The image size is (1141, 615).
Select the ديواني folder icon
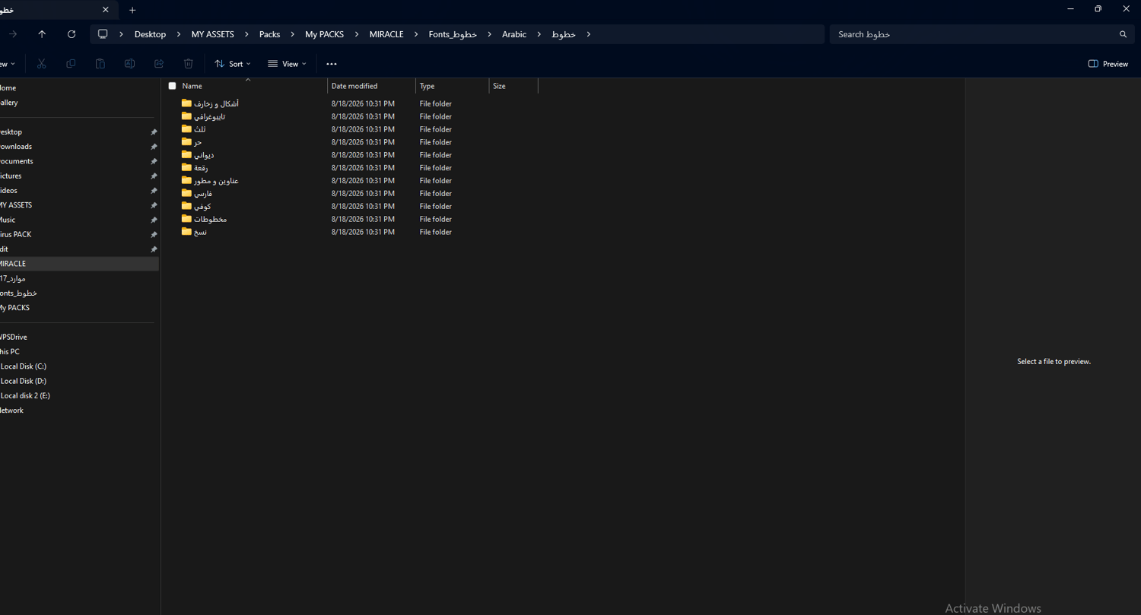point(186,155)
